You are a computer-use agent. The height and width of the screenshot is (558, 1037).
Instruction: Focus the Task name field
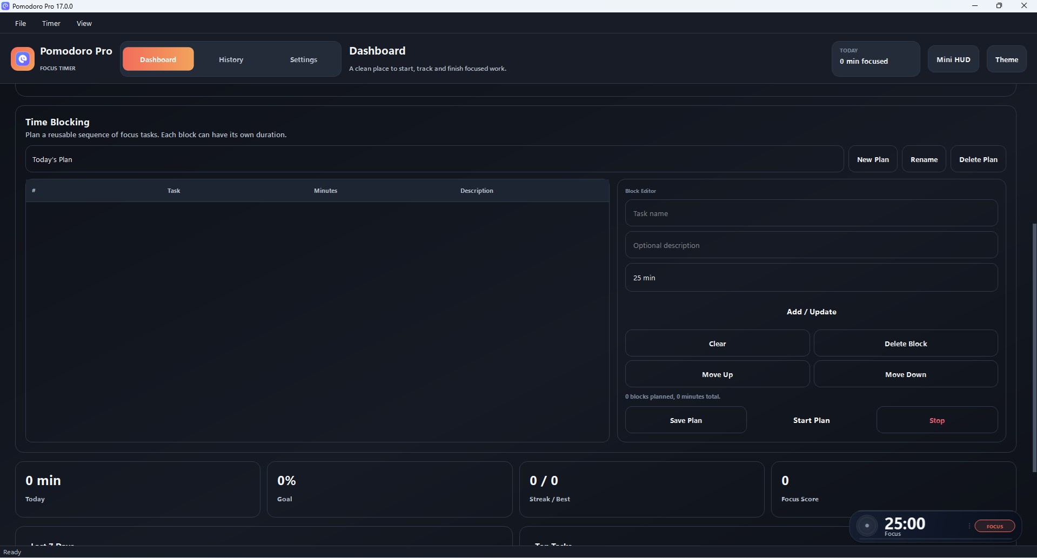[x=811, y=213]
